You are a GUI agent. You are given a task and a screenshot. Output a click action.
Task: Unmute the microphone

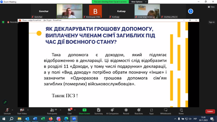click(x=7, y=111)
